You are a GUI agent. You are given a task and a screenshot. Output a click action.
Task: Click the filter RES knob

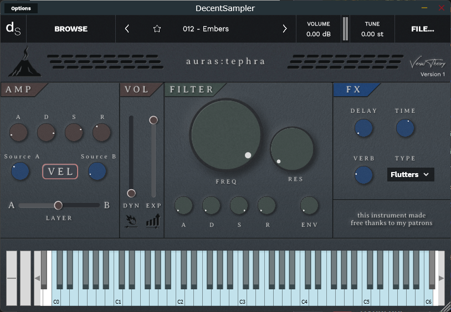[292, 149]
